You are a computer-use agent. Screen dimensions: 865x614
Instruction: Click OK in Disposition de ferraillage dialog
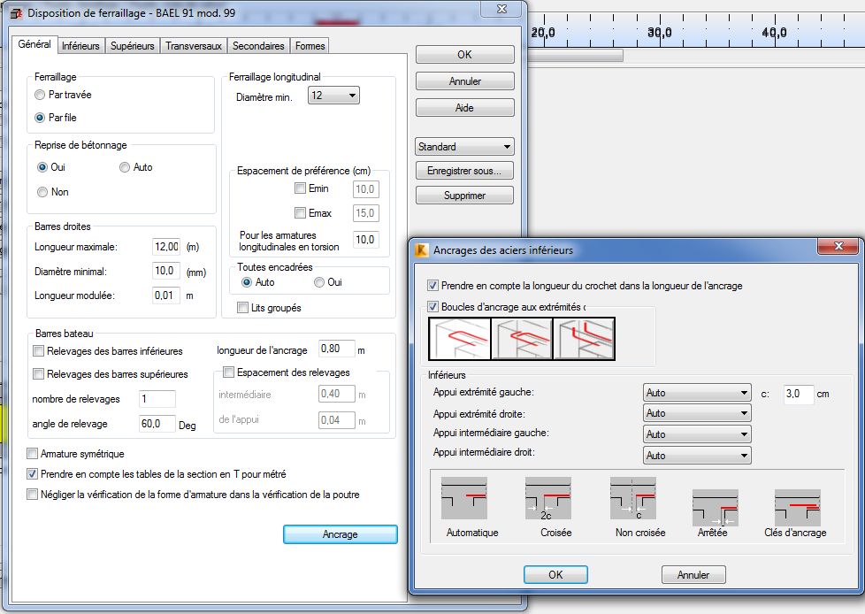tap(464, 55)
